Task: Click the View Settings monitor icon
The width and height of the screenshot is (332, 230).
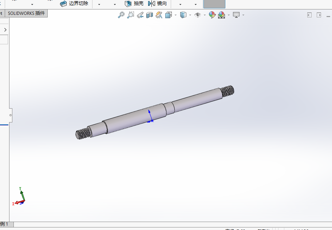Action: click(236, 15)
